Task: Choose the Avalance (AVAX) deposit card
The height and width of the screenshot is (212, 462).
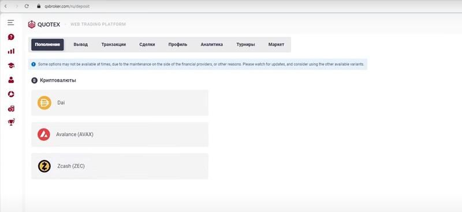Action: (x=120, y=135)
